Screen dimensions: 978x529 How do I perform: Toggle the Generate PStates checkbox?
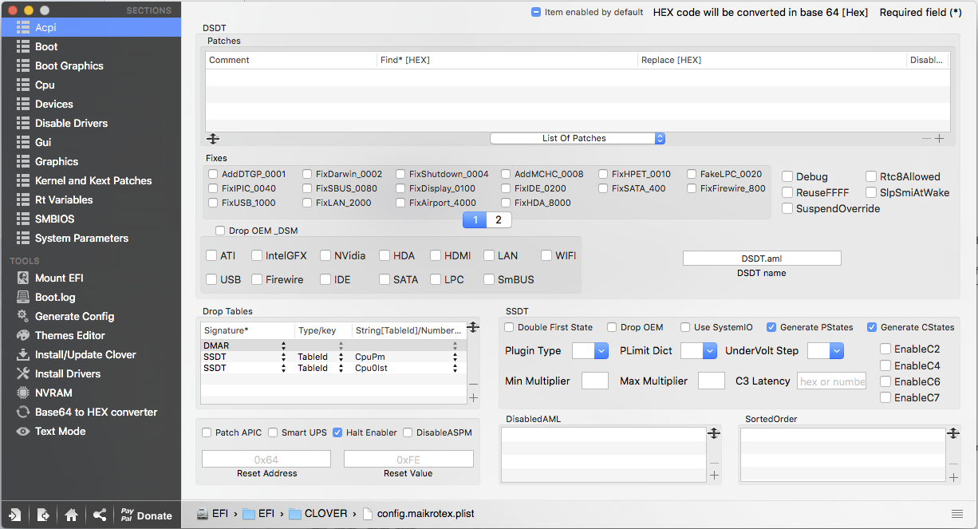771,327
